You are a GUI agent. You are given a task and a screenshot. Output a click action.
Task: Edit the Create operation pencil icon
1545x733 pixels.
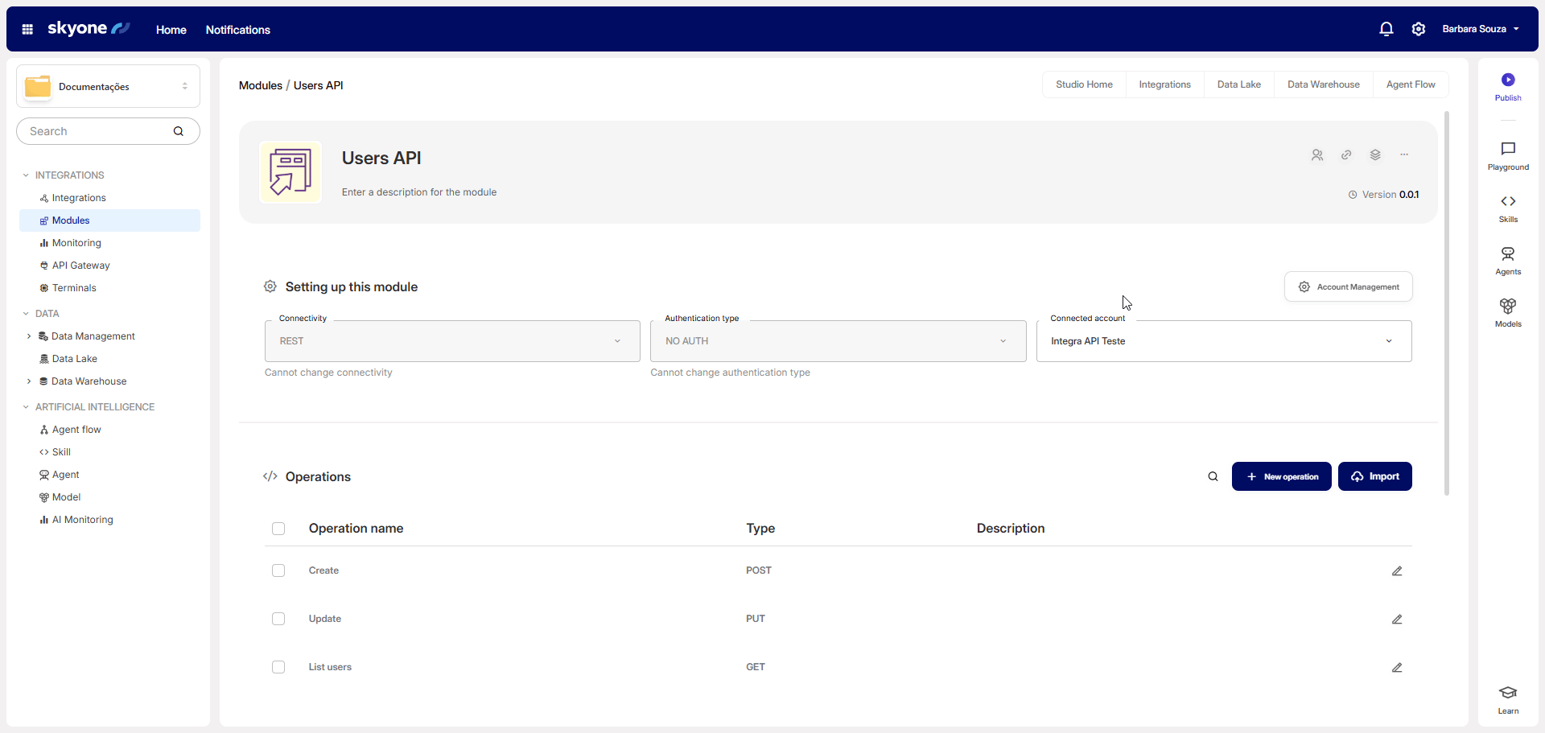(x=1397, y=571)
